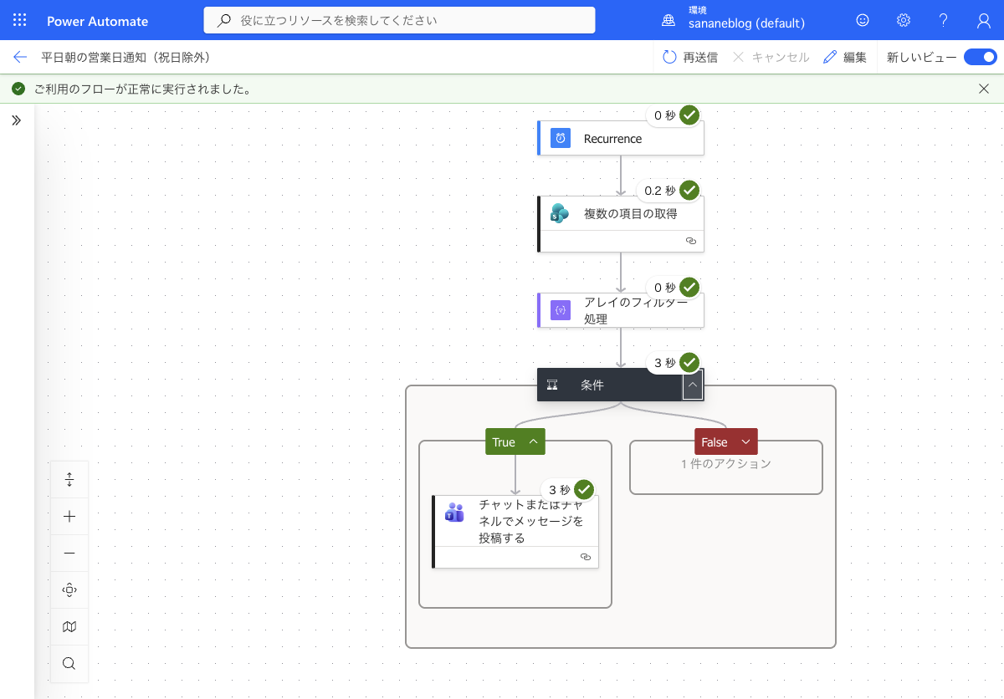The image size is (1004, 699).
Task: Click the success checkmark on 条件
Action: (x=689, y=363)
